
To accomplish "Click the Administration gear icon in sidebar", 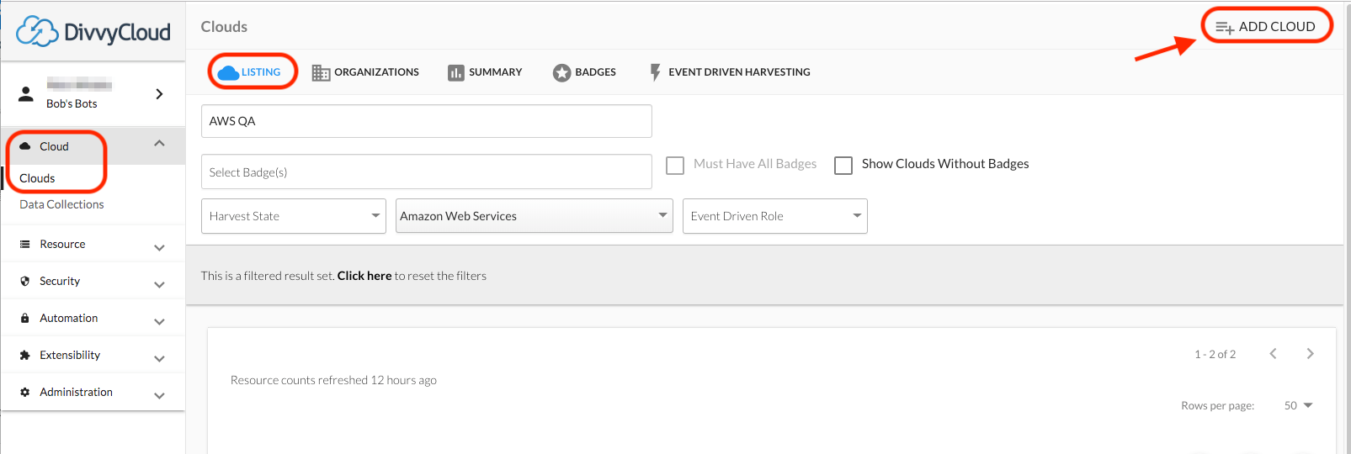I will coord(25,392).
